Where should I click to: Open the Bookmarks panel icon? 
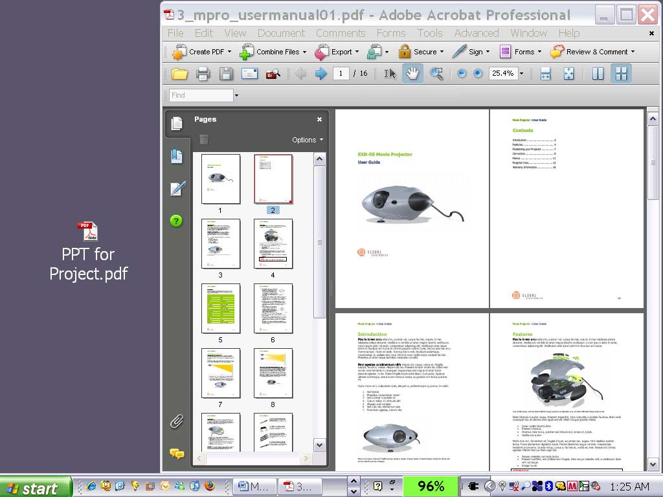[x=177, y=156]
